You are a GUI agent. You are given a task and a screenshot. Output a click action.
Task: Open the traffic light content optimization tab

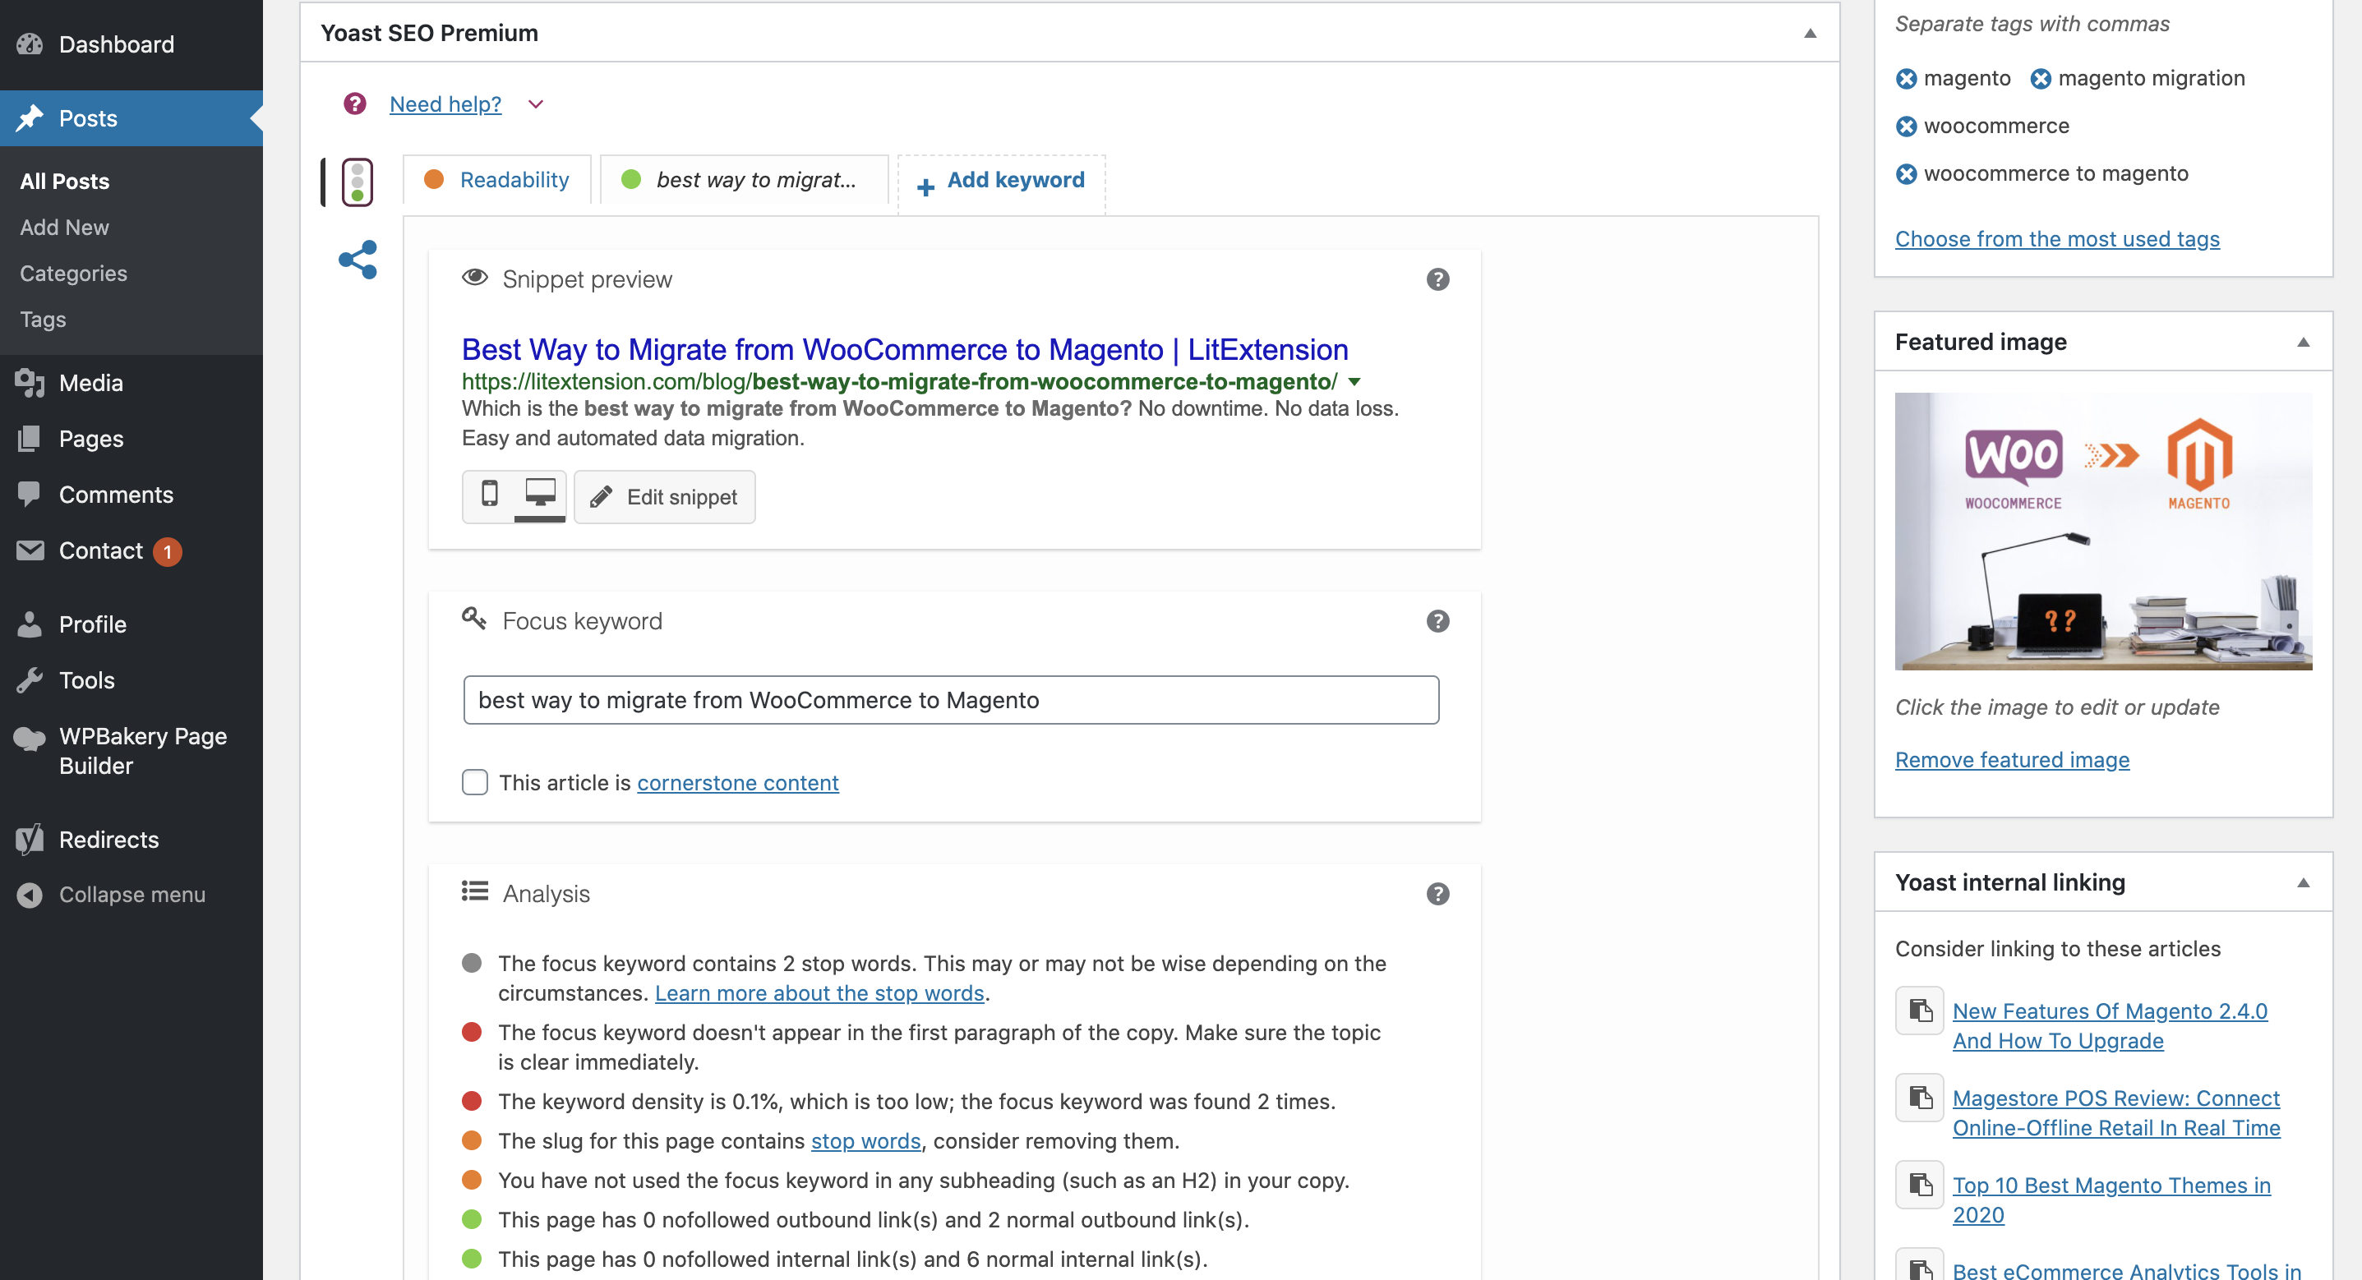click(357, 182)
